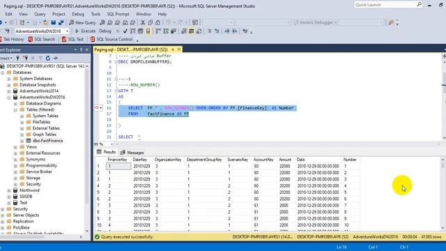
Task: Select the Programmability folder
Action: coord(42,165)
